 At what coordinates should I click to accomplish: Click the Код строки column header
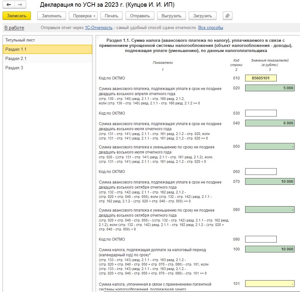tap(236, 63)
